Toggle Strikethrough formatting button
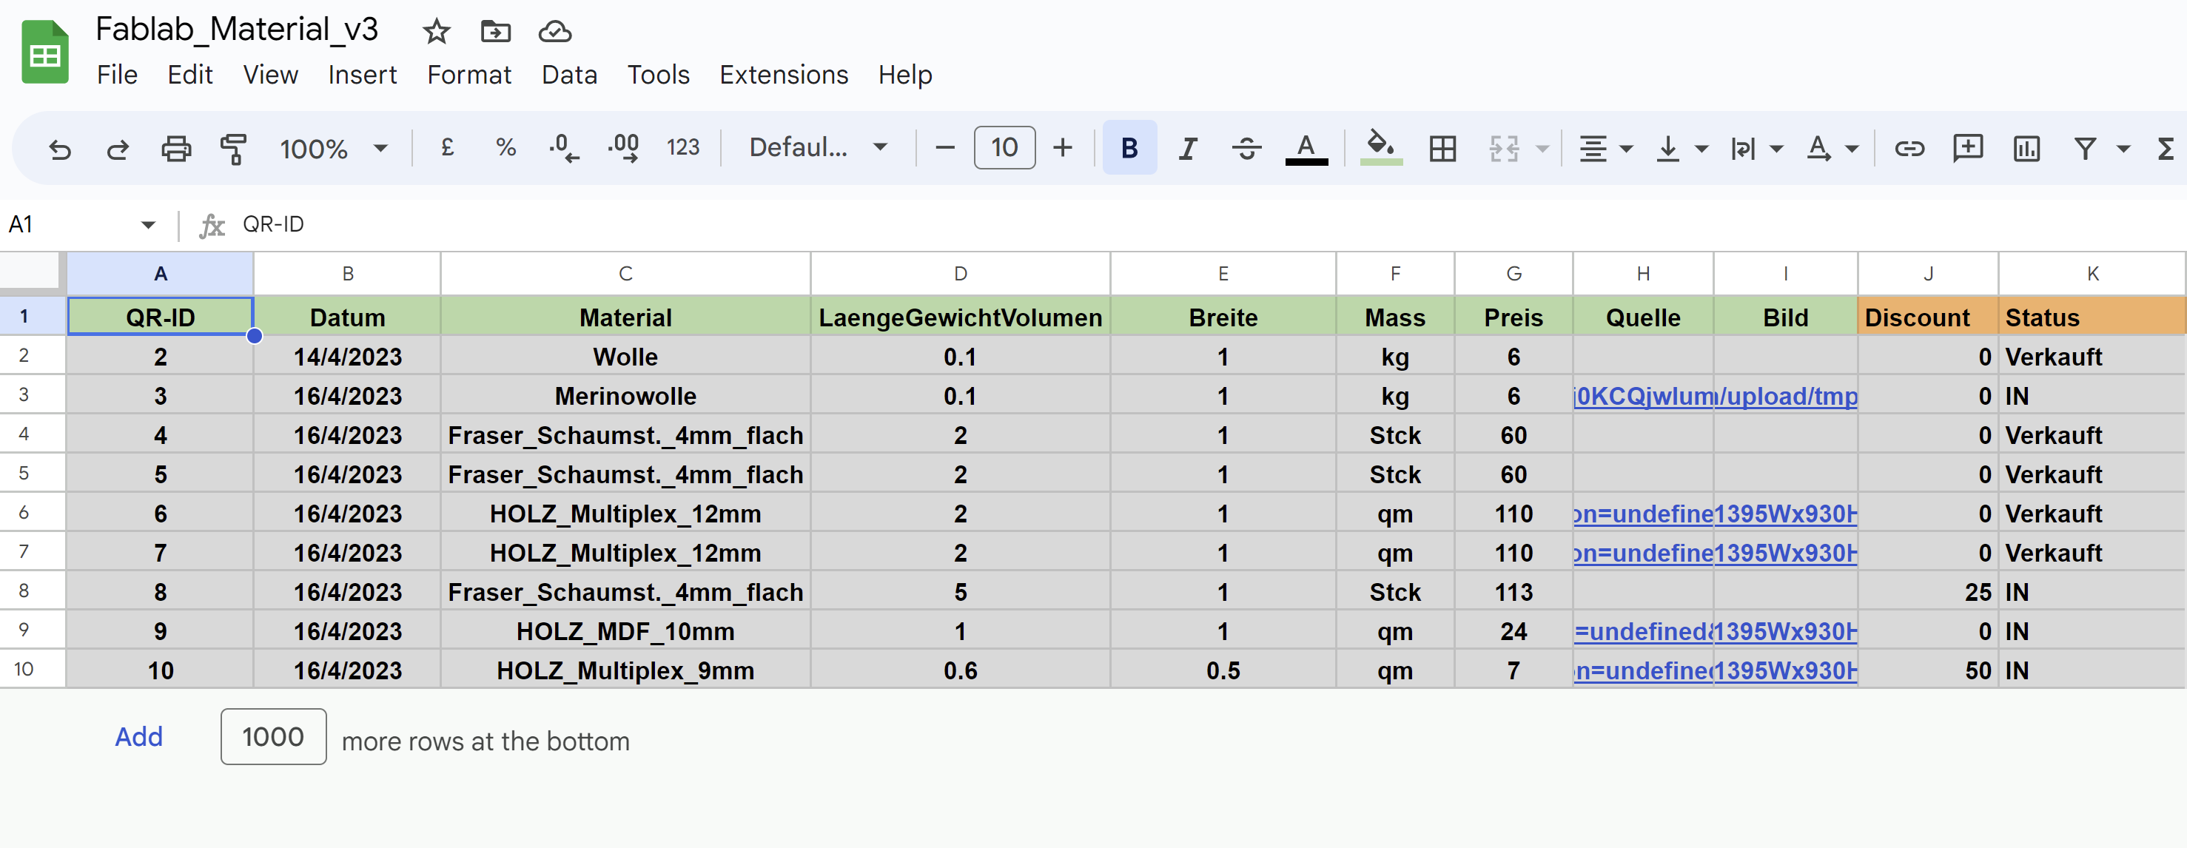This screenshot has height=848, width=2187. pos(1246,149)
